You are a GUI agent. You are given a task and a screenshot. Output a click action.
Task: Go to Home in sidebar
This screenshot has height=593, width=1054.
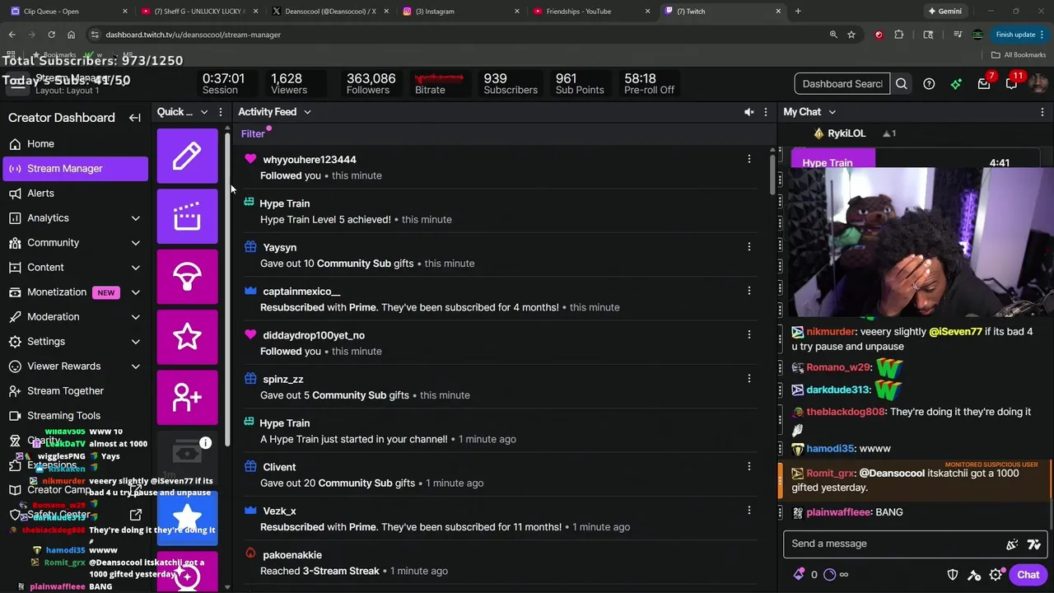(x=76, y=144)
